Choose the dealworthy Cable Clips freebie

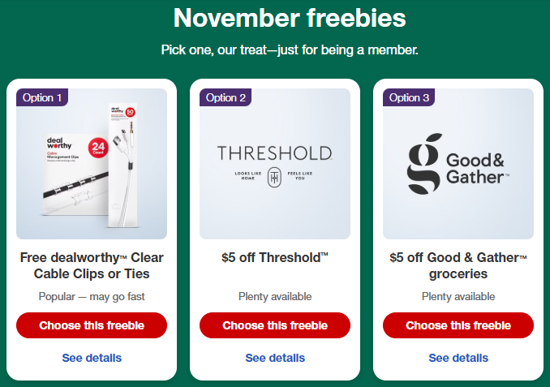[x=92, y=325]
